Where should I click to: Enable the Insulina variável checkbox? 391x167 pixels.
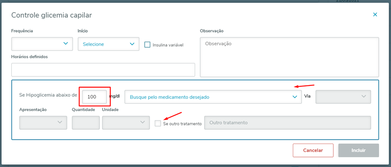click(x=147, y=45)
